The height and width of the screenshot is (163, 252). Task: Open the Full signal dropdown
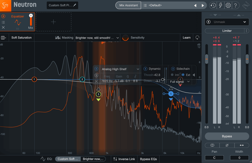point(180,82)
